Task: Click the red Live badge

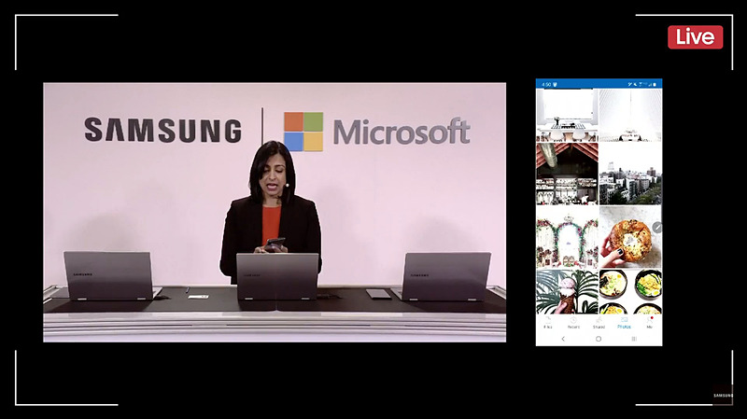Action: click(695, 37)
